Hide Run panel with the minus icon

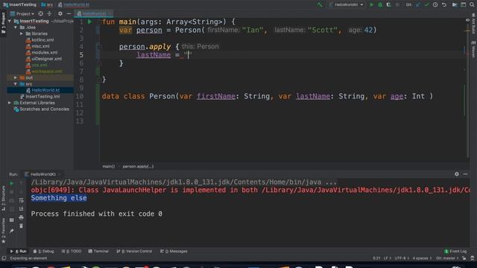tap(465, 174)
